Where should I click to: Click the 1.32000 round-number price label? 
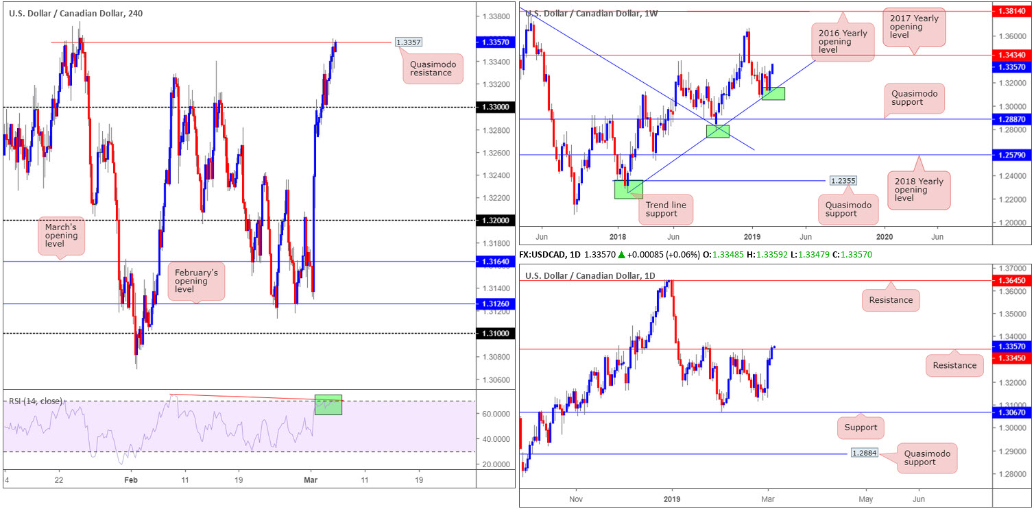pos(494,220)
